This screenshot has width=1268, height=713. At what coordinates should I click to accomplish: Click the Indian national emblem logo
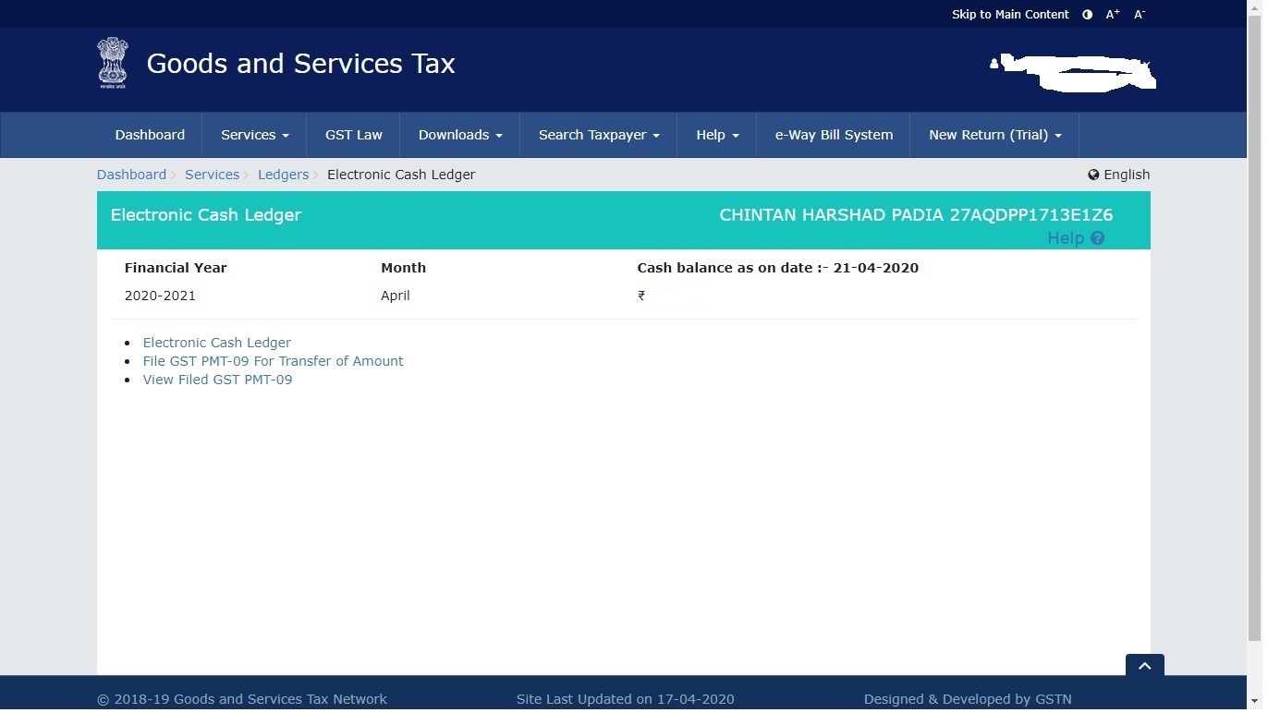[x=113, y=63]
